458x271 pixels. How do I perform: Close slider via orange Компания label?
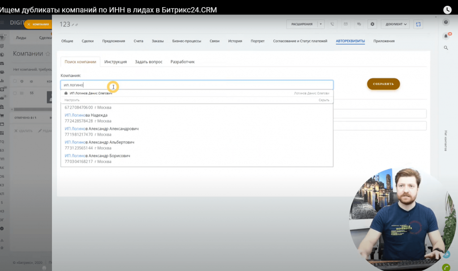pos(38,24)
